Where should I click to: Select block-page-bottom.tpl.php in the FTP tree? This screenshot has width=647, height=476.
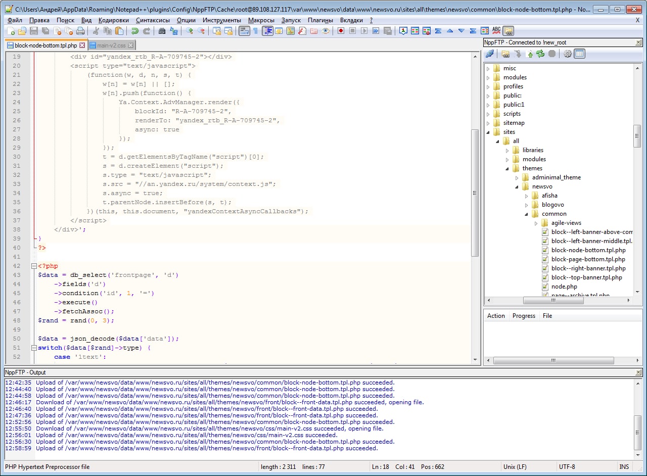coord(588,259)
